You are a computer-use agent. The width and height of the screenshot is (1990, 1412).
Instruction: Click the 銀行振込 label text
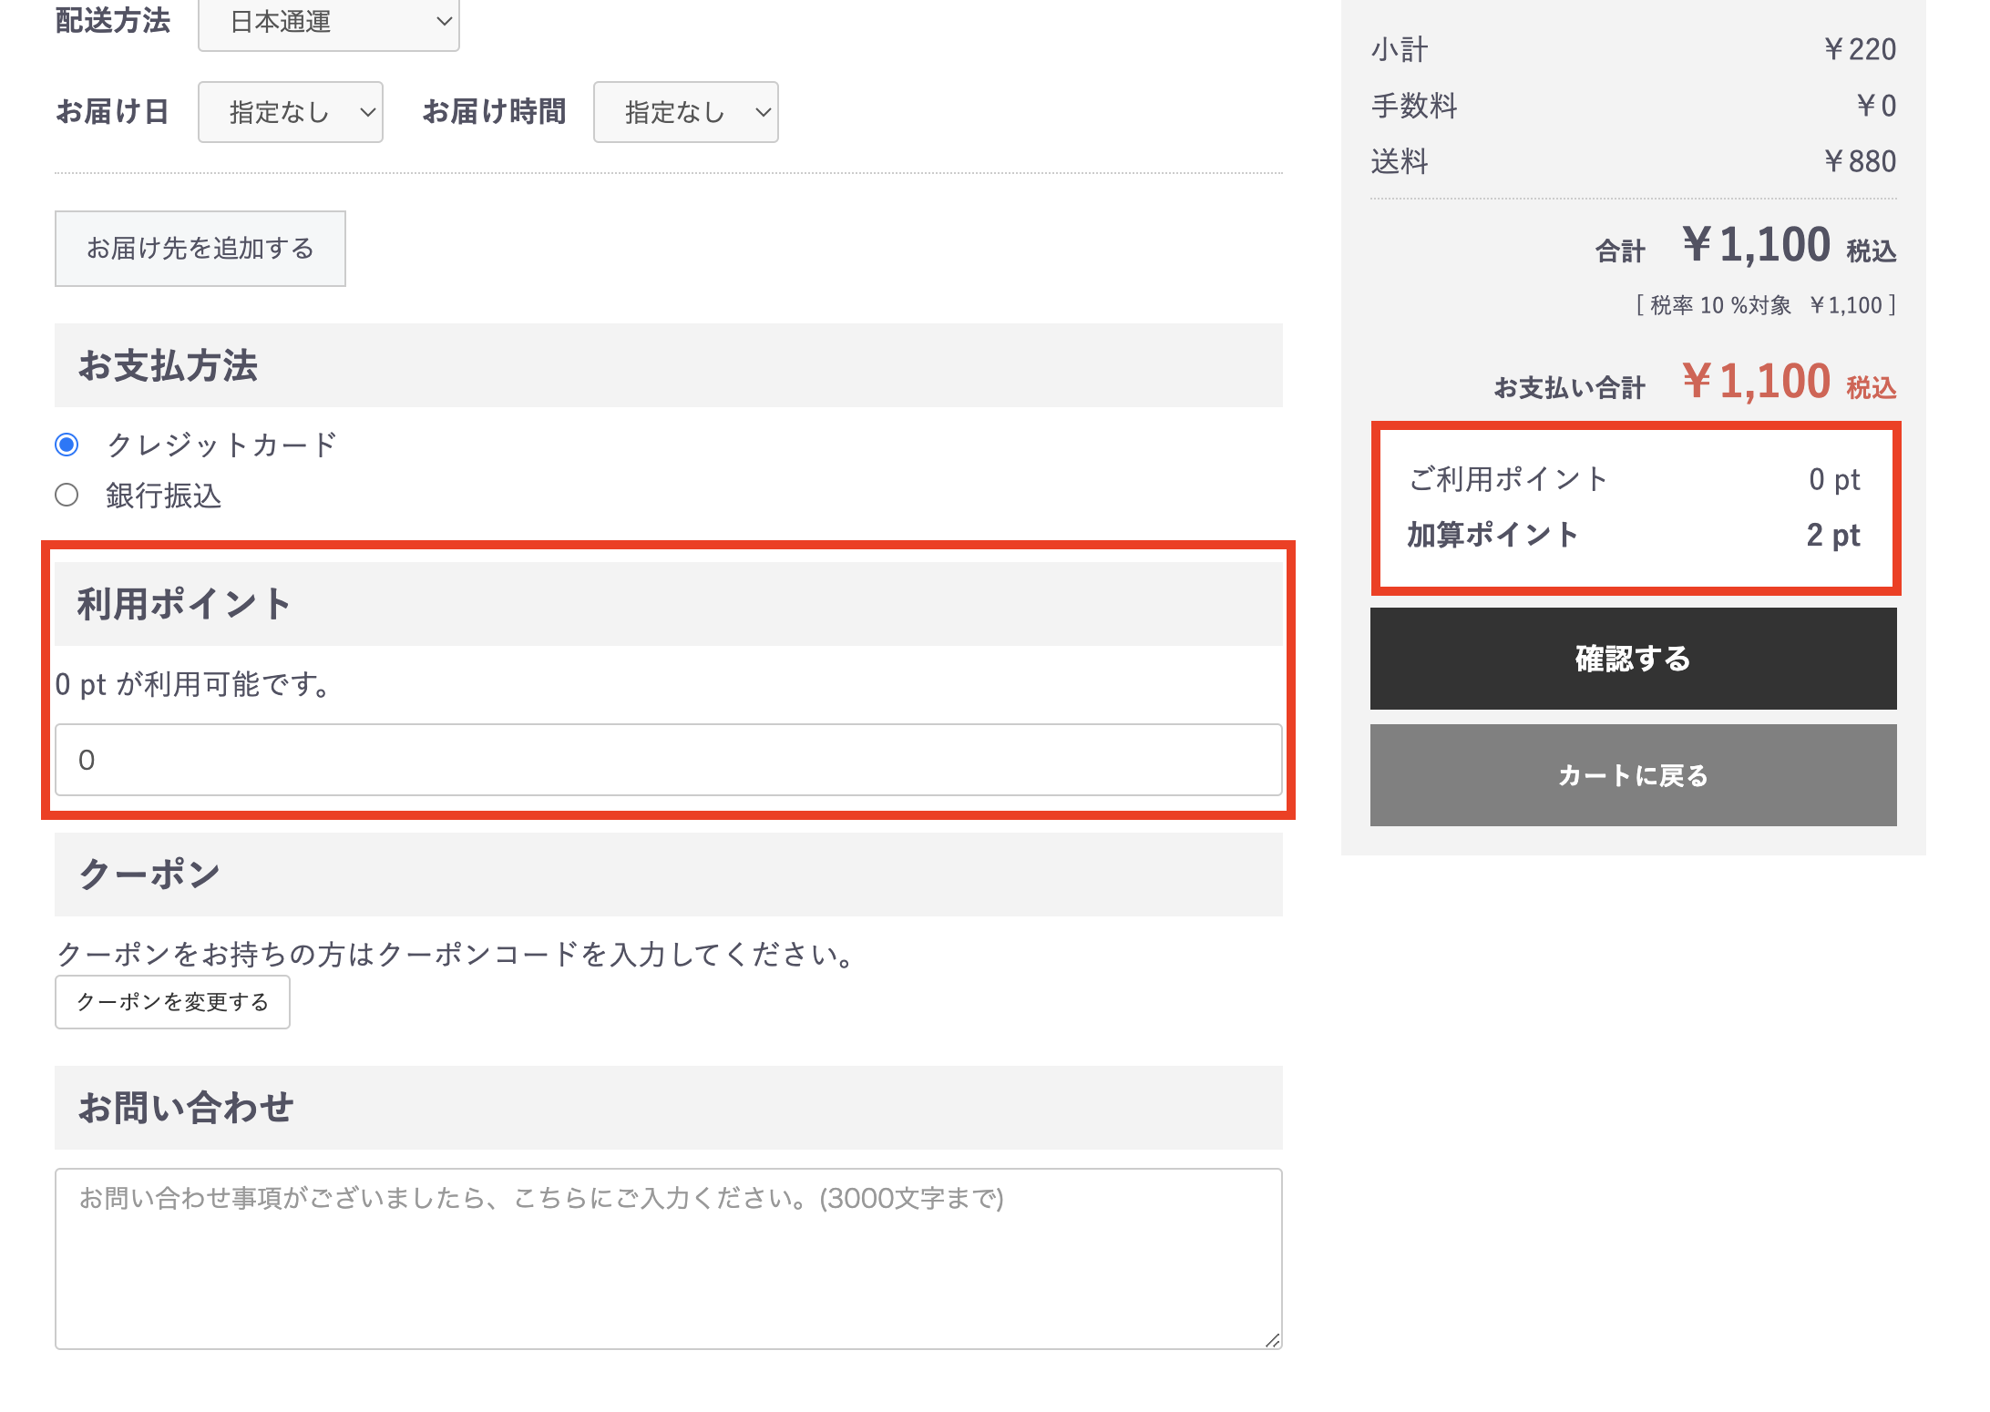[164, 496]
